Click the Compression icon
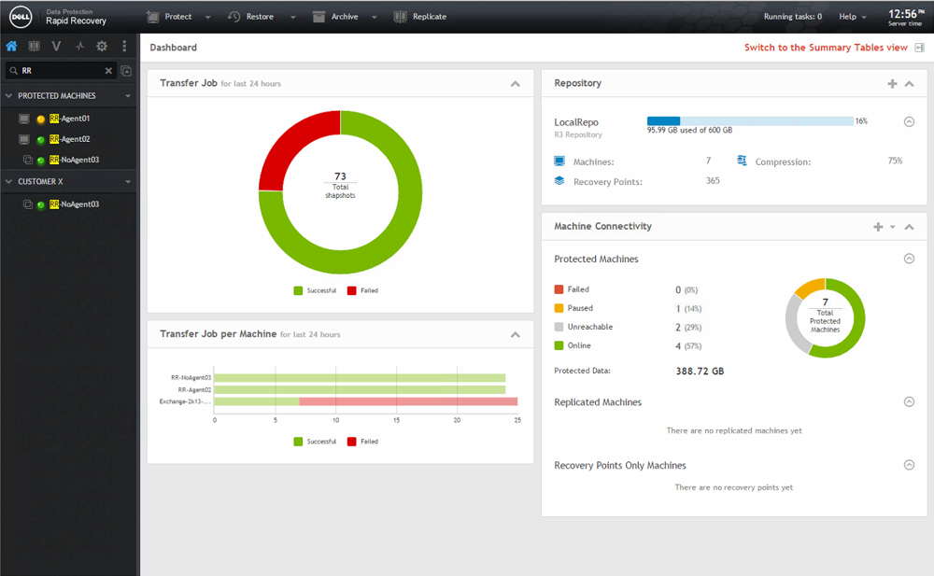 [742, 161]
